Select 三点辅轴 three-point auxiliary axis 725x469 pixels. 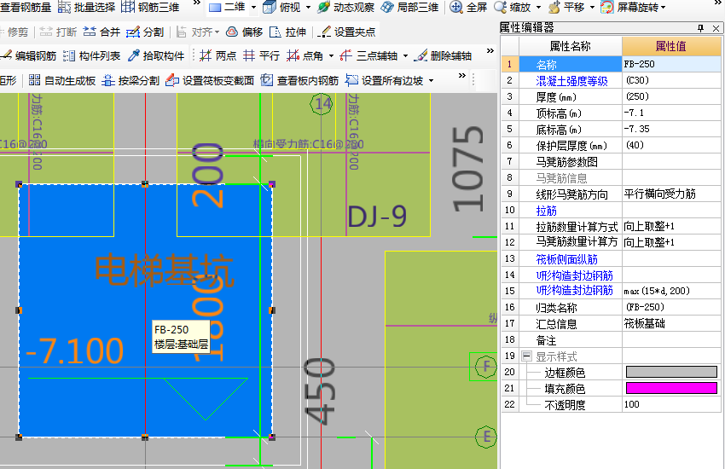tap(368, 55)
